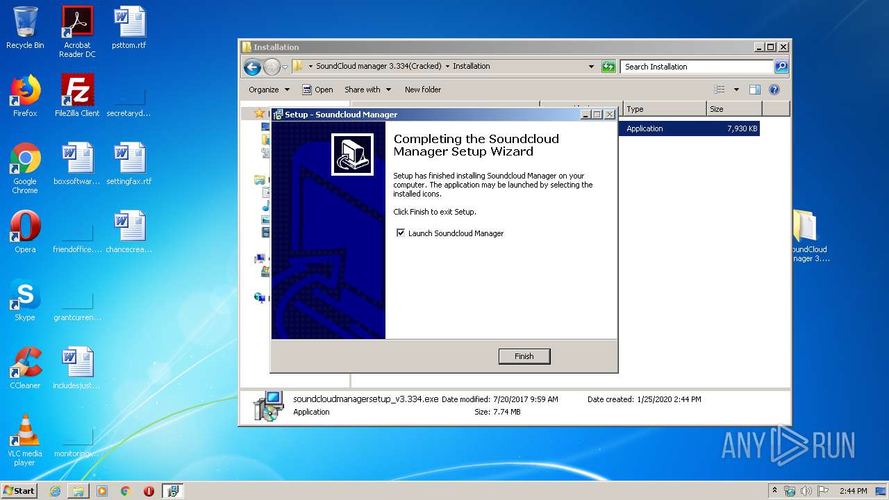Click SoundCloud manager 3.334(Cracked) breadcrumb
889x500 pixels.
379,67
